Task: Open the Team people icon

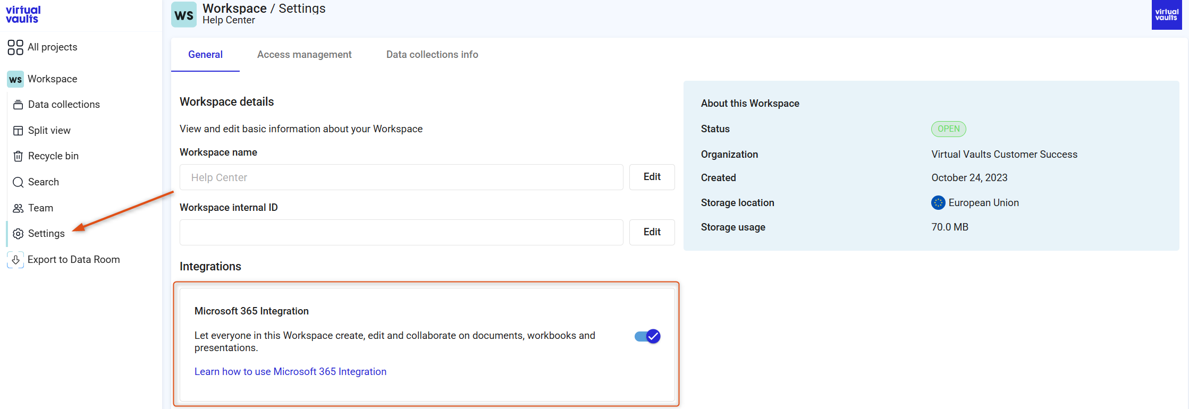Action: (x=18, y=208)
